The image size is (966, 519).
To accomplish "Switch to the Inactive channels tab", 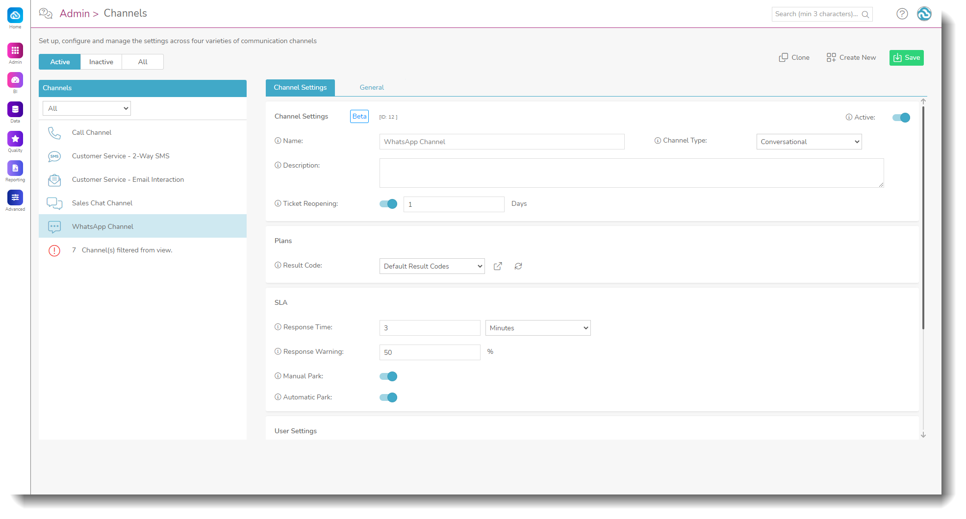I will (101, 62).
